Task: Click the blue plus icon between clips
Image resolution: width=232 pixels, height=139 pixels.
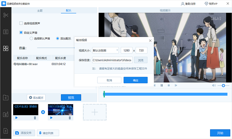Action: pos(43,112)
